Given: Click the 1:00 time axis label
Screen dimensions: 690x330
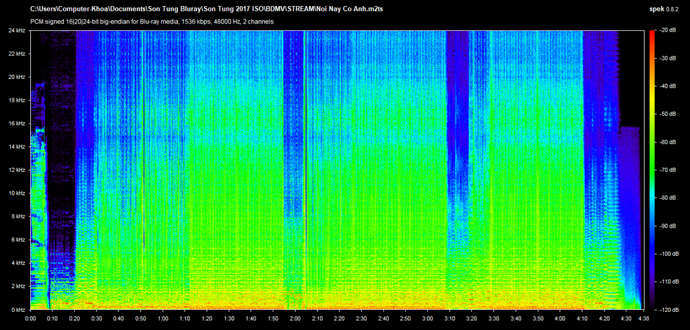Looking at the screenshot, I should [162, 318].
